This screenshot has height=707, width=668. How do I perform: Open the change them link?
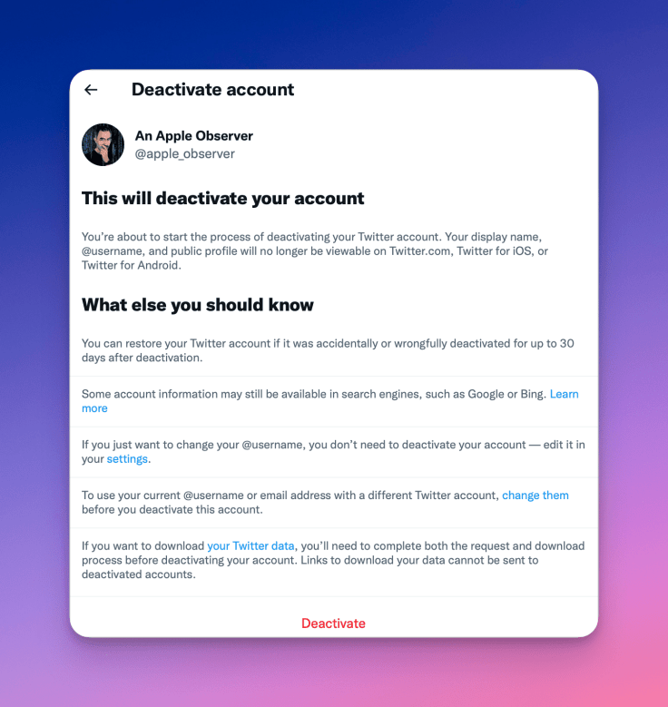coord(535,495)
